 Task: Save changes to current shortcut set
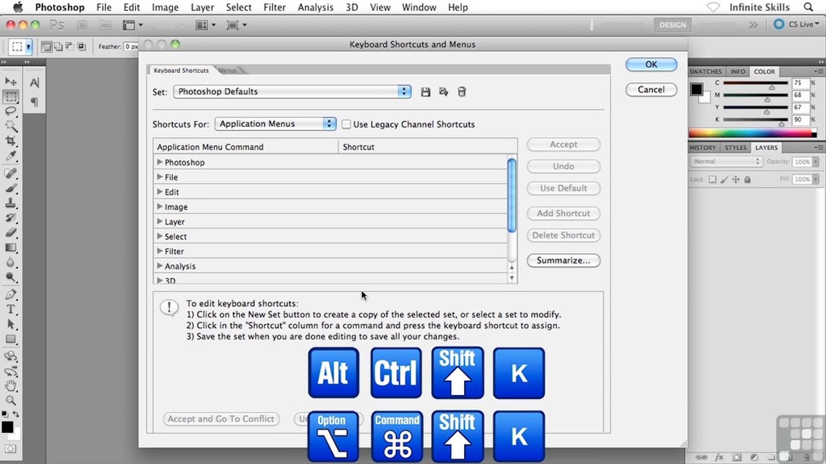tap(425, 92)
